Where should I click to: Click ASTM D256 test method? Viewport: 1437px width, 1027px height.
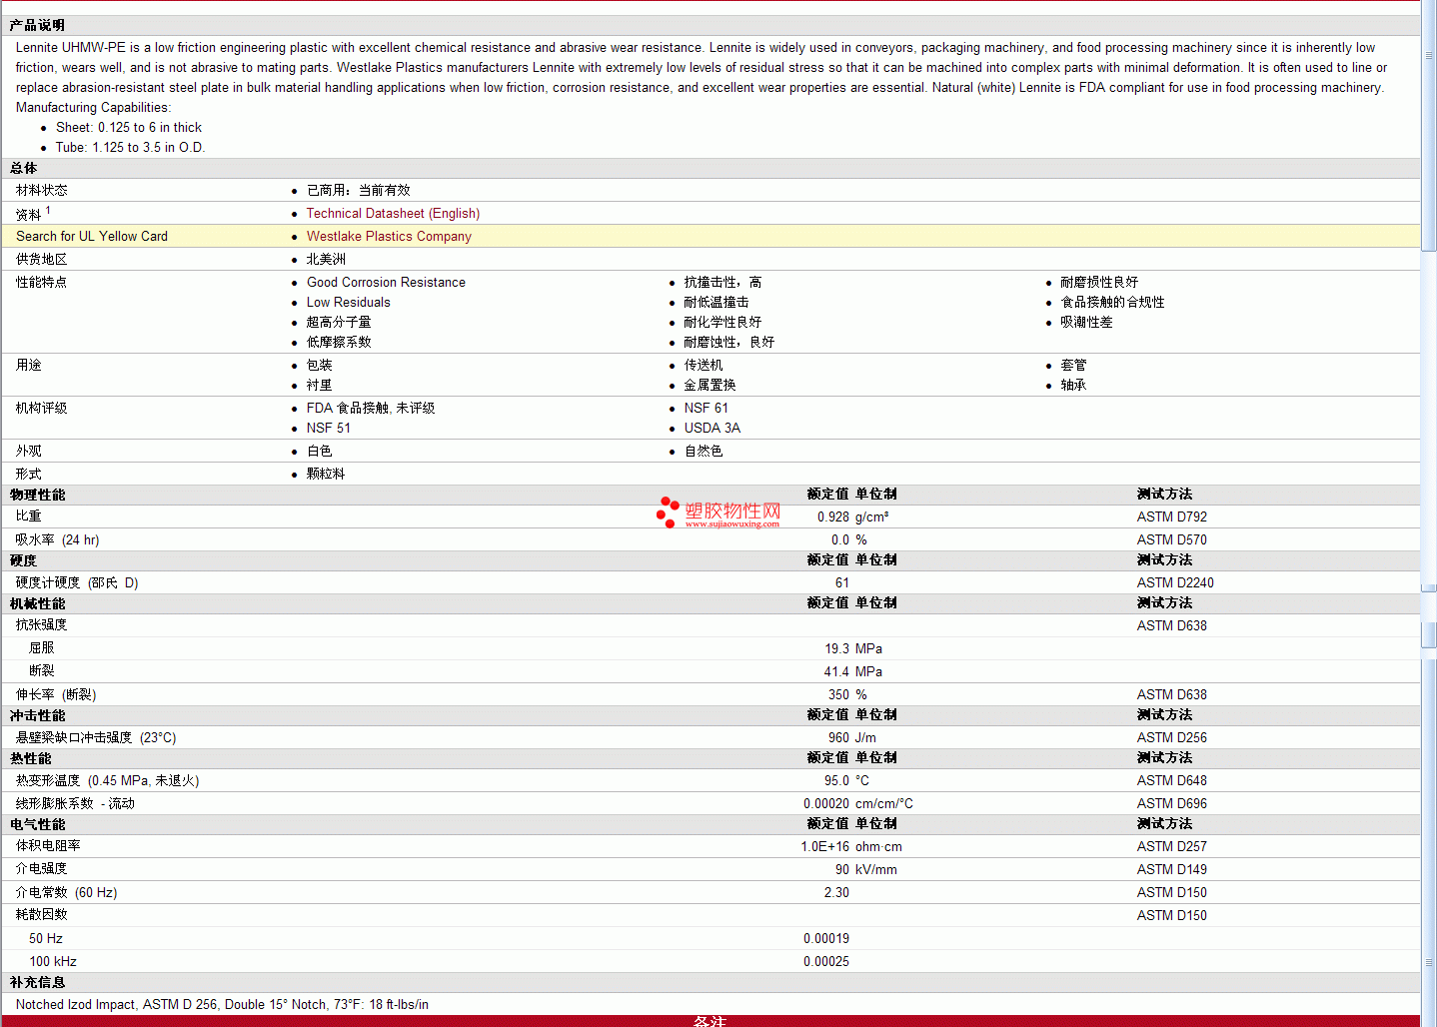1172,737
